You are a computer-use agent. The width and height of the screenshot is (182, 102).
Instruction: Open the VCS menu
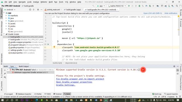point(66,2)
